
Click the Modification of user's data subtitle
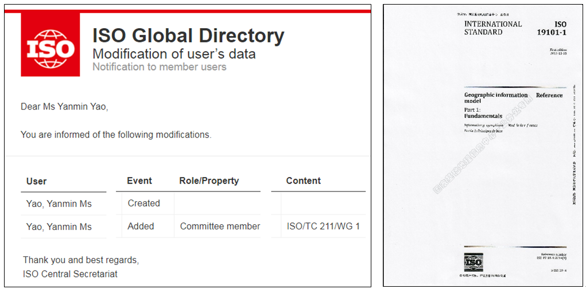tap(174, 54)
